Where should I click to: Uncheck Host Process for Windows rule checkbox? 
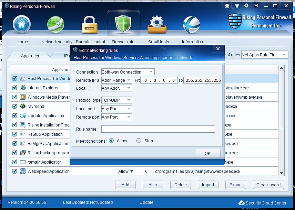point(14,78)
